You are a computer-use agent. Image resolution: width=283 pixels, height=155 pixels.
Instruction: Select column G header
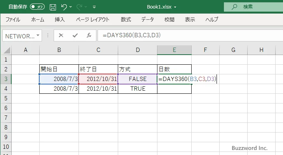(233, 50)
